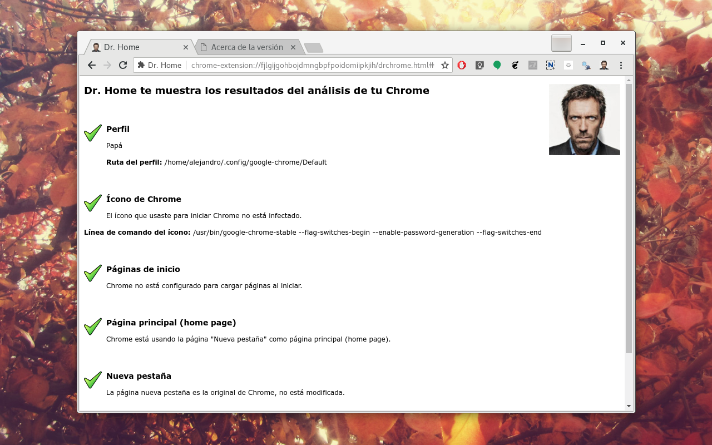Open the Google Keep lightbulb extension
The width and height of the screenshot is (712, 445).
pos(479,65)
